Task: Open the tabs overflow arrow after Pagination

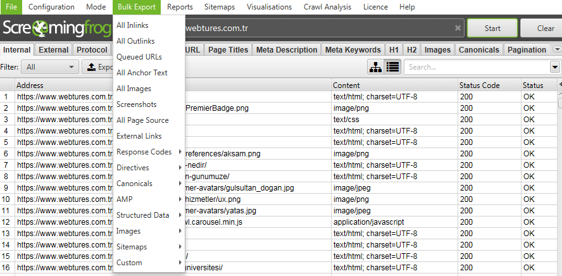Action: pos(557,49)
